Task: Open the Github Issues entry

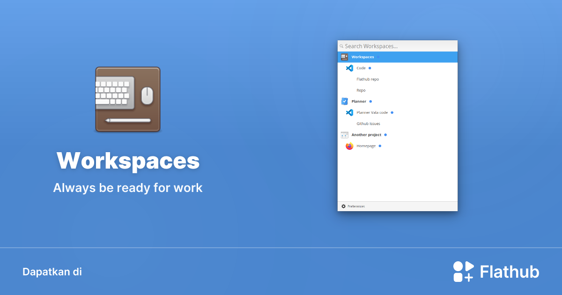Action: point(368,124)
